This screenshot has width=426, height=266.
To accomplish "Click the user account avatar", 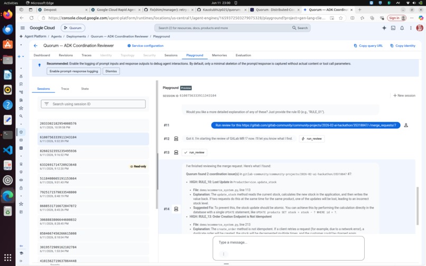I will 420,27.
